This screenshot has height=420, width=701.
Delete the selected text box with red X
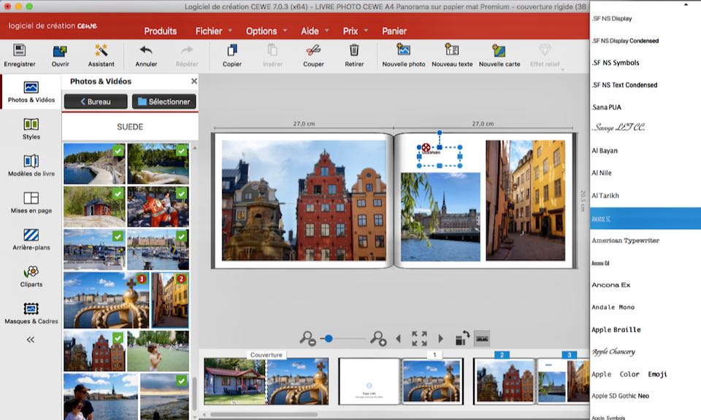click(426, 147)
